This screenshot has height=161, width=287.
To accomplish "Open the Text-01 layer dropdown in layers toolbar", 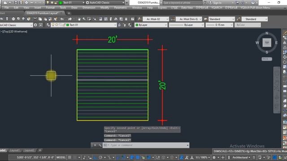I will [84, 25].
